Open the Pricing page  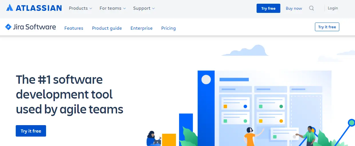[x=168, y=28]
